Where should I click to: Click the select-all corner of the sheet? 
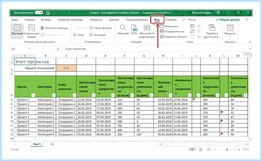[12, 56]
